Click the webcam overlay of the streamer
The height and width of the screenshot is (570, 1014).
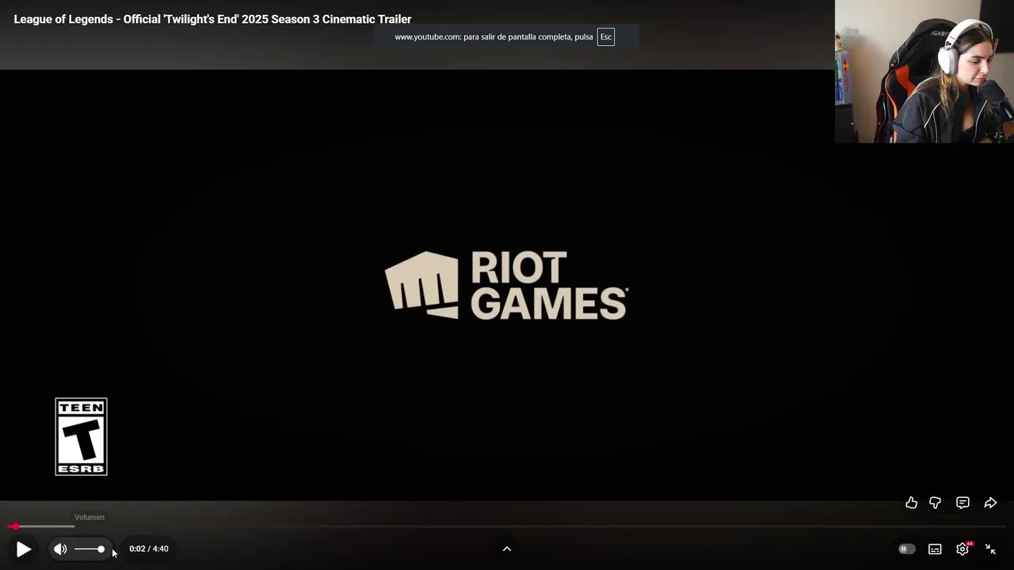[924, 71]
